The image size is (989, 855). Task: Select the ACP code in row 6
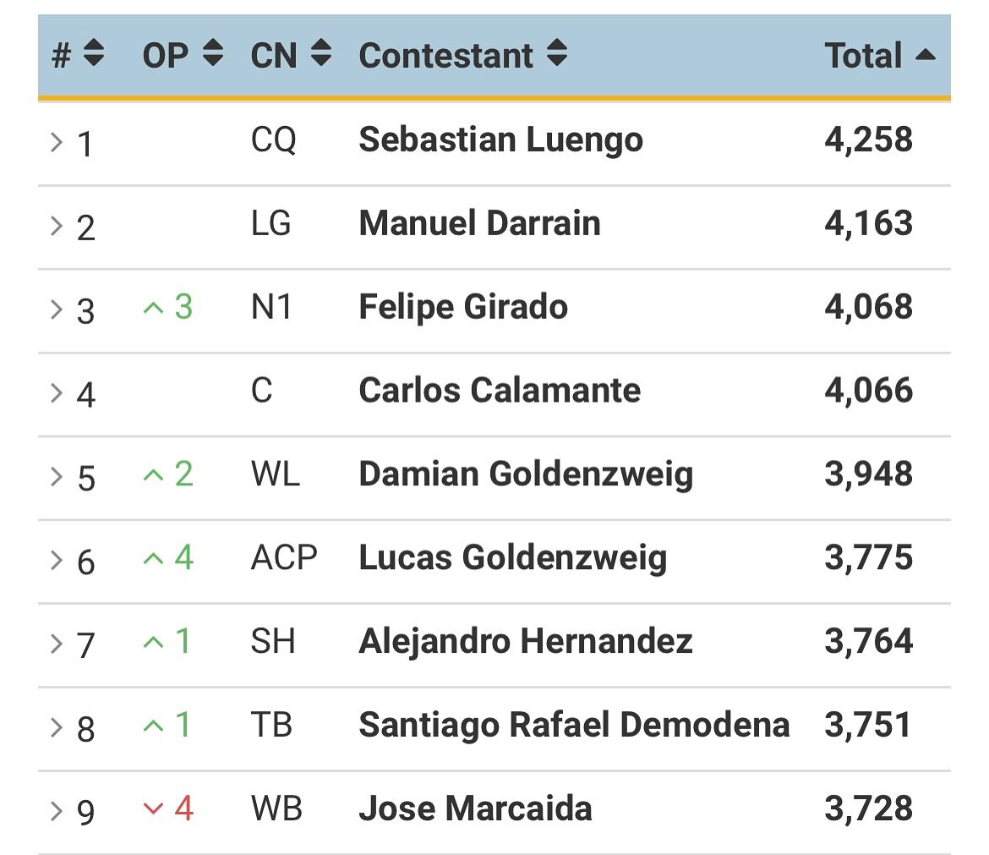pos(284,558)
